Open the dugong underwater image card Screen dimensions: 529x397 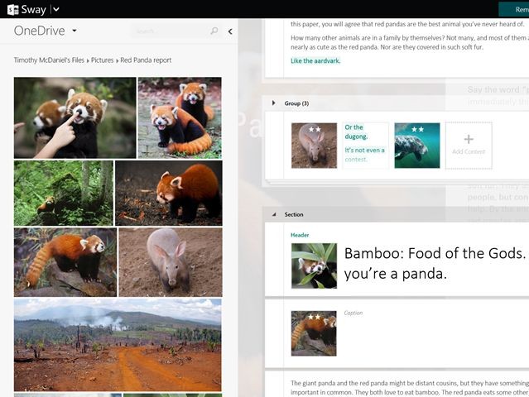(x=417, y=146)
